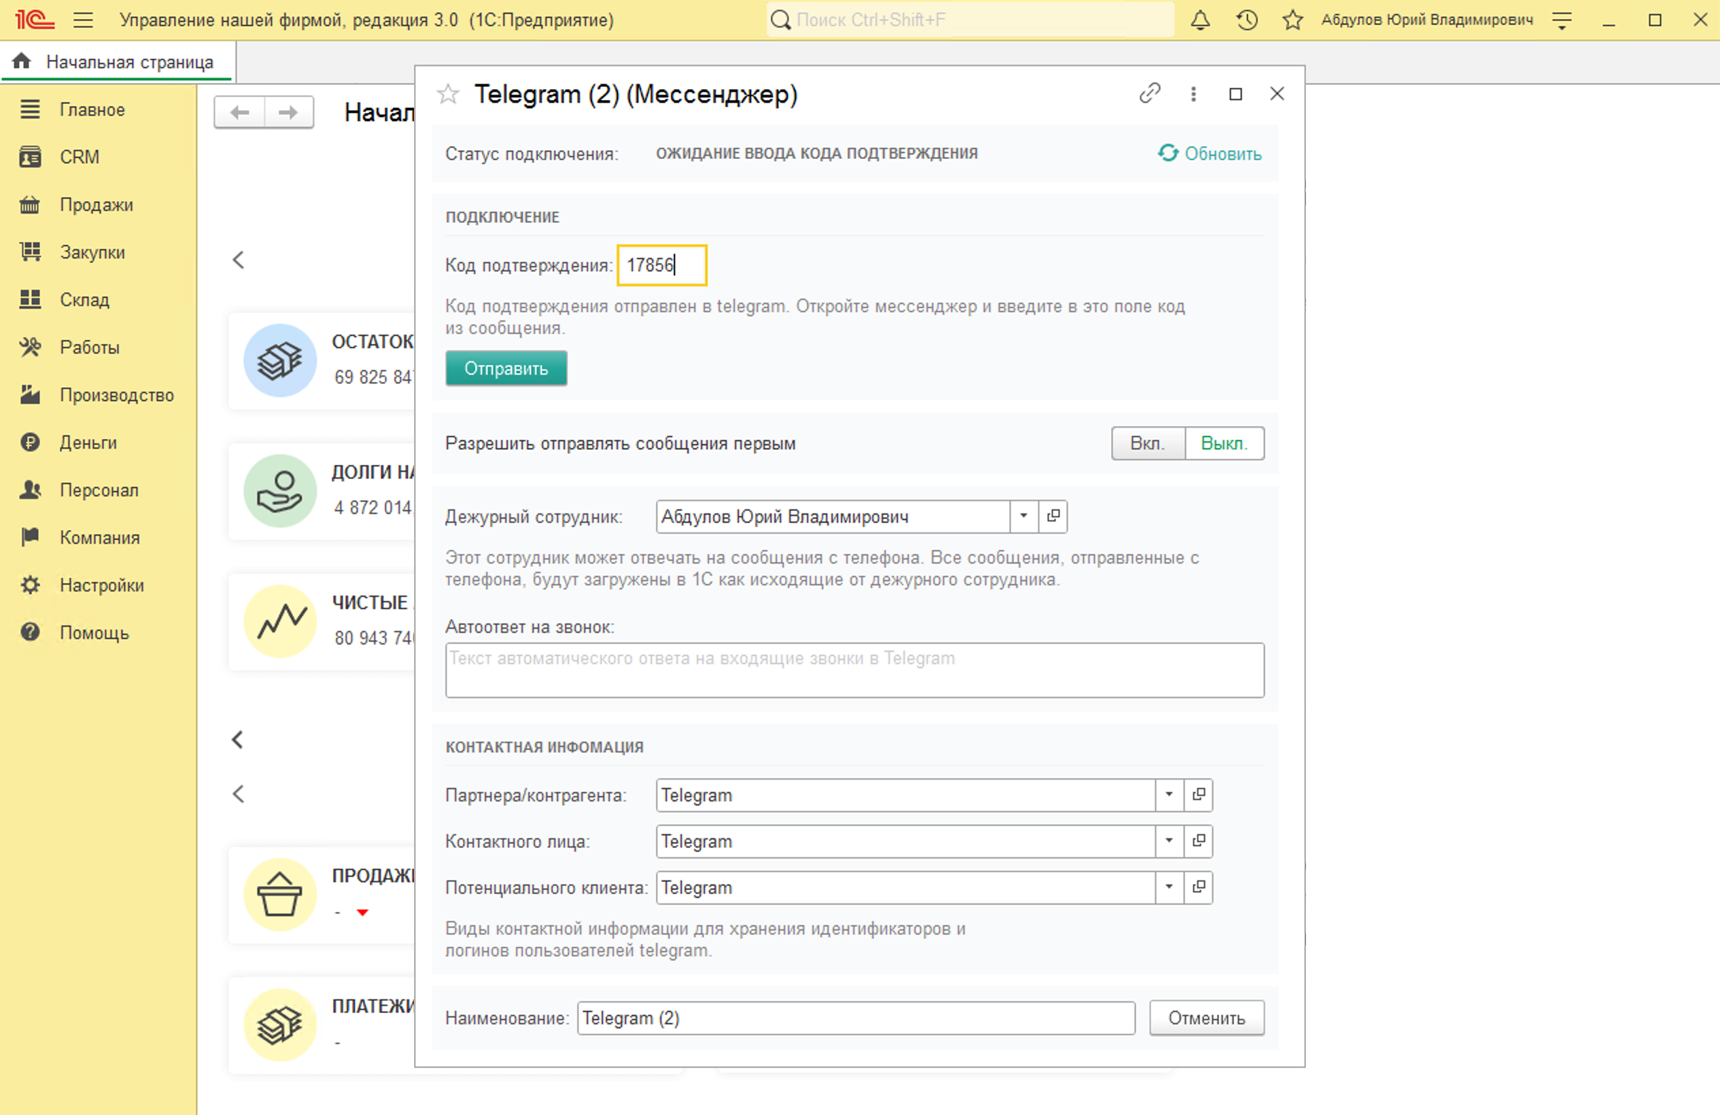Click the Отменить button
Screen dimensions: 1720x1115
[1206, 1018]
